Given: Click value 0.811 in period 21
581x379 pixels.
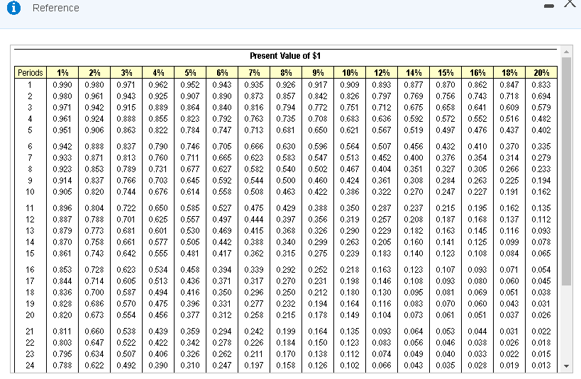Looking at the screenshot, I should [x=62, y=332].
